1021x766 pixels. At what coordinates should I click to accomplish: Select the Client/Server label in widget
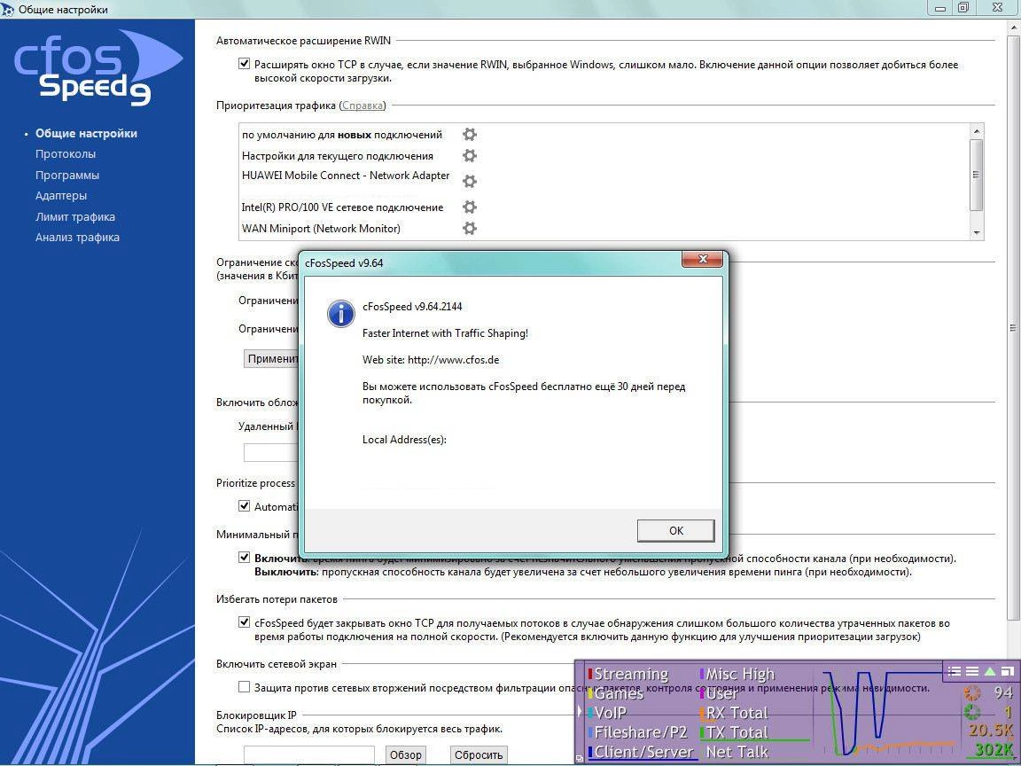point(643,753)
